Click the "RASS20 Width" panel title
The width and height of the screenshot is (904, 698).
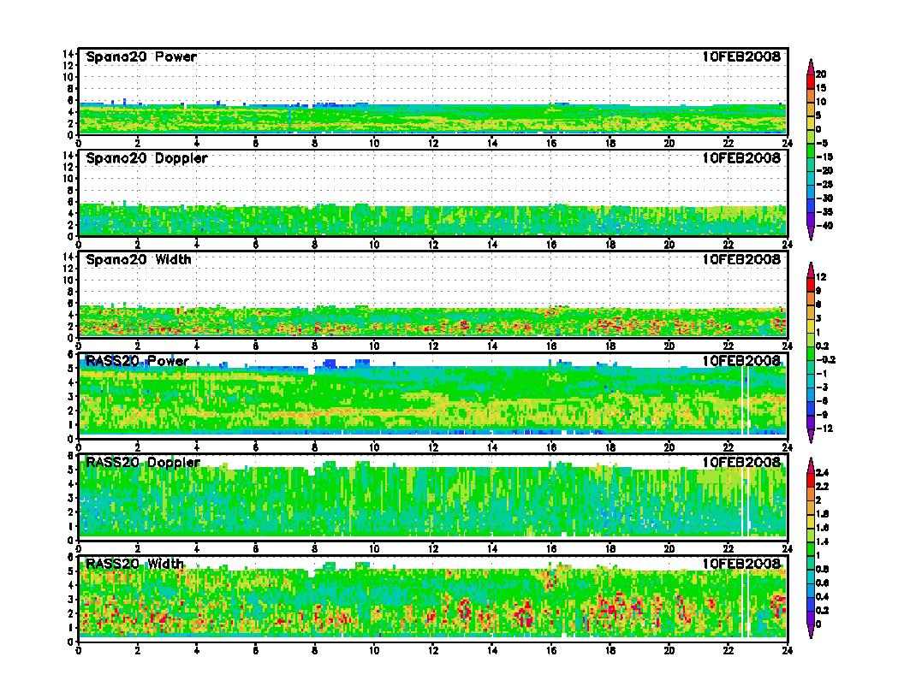135,564
